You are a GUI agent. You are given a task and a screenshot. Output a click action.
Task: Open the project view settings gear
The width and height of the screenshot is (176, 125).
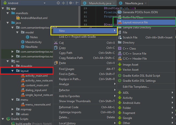(x=71, y=3)
